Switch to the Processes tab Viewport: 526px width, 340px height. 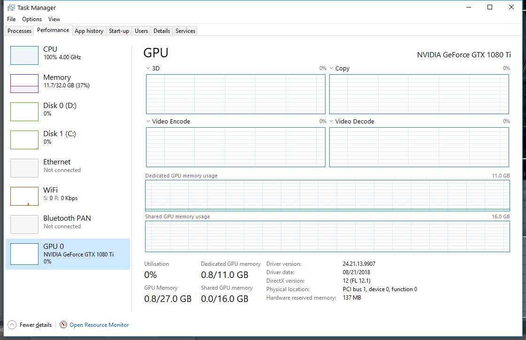[20, 31]
